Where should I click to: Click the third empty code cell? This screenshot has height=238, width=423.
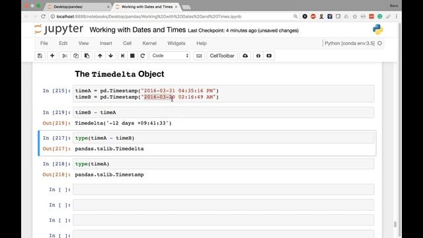tap(223, 220)
